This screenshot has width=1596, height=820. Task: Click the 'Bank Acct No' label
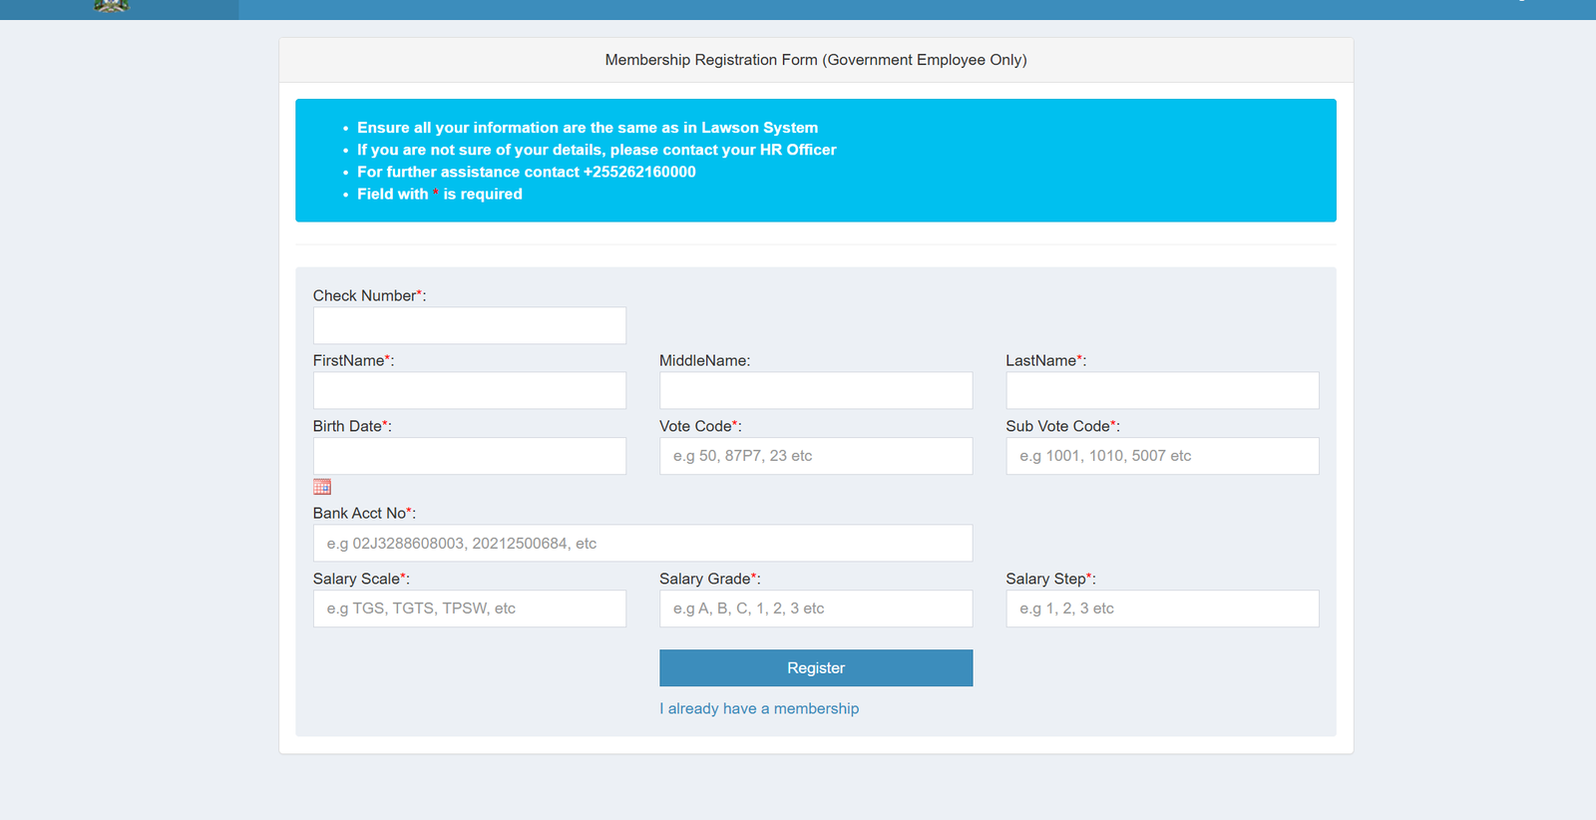click(360, 513)
